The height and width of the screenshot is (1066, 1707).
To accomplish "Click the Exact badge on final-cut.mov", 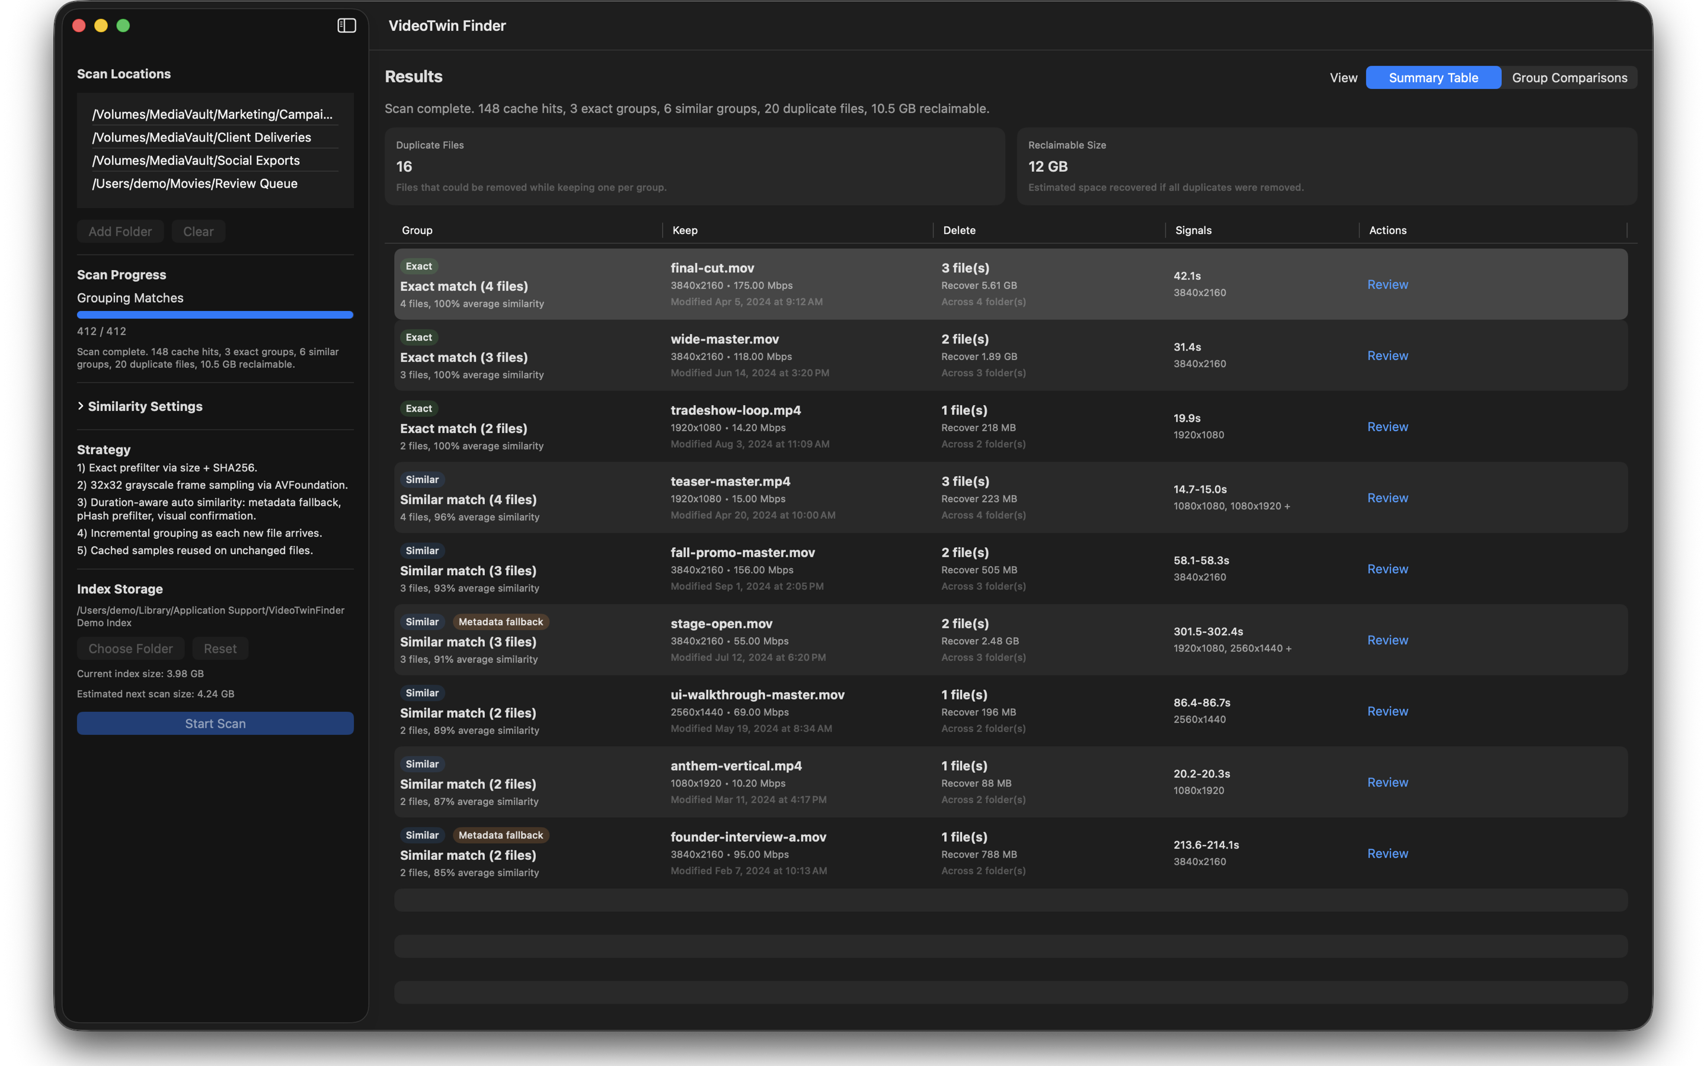I will click(x=418, y=266).
